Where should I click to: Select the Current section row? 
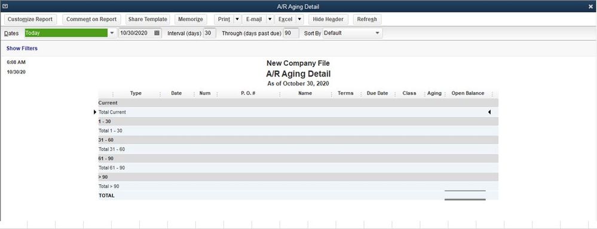point(298,103)
